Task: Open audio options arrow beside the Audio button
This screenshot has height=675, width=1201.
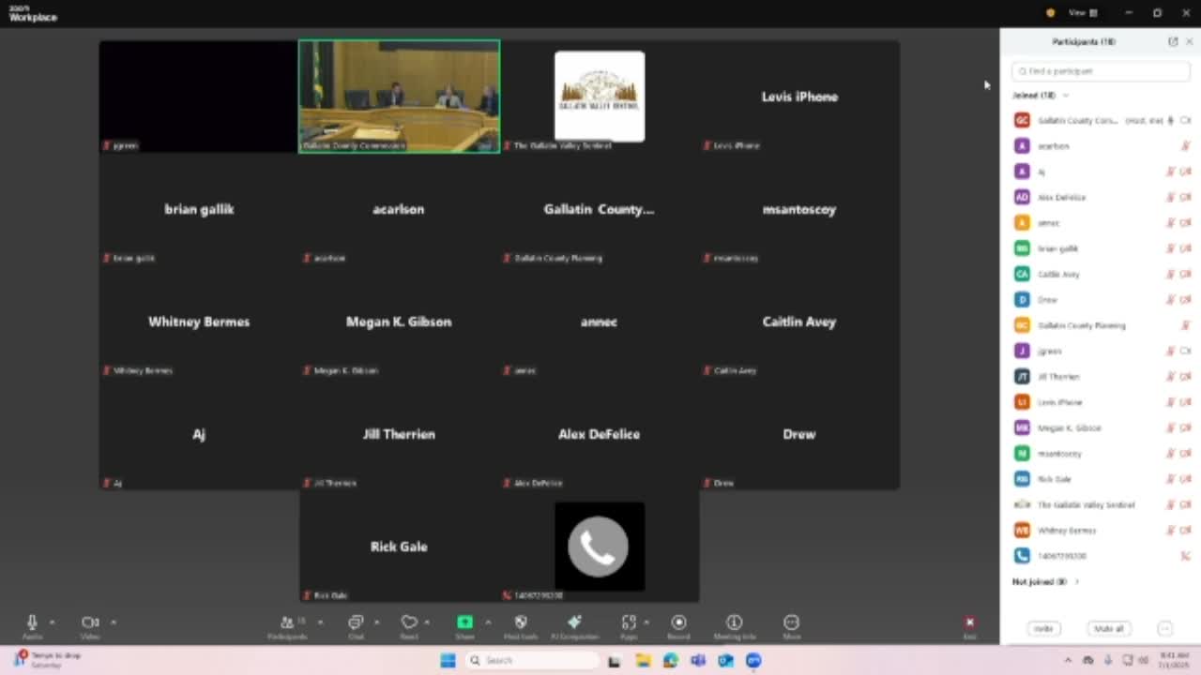Action: [52, 622]
